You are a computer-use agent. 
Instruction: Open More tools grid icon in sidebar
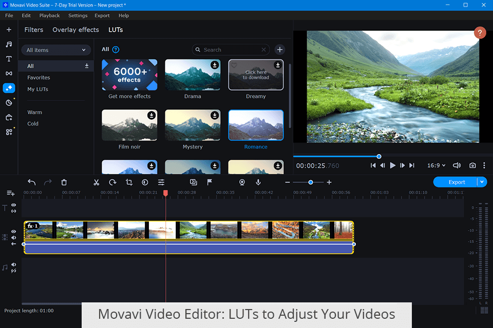click(9, 132)
